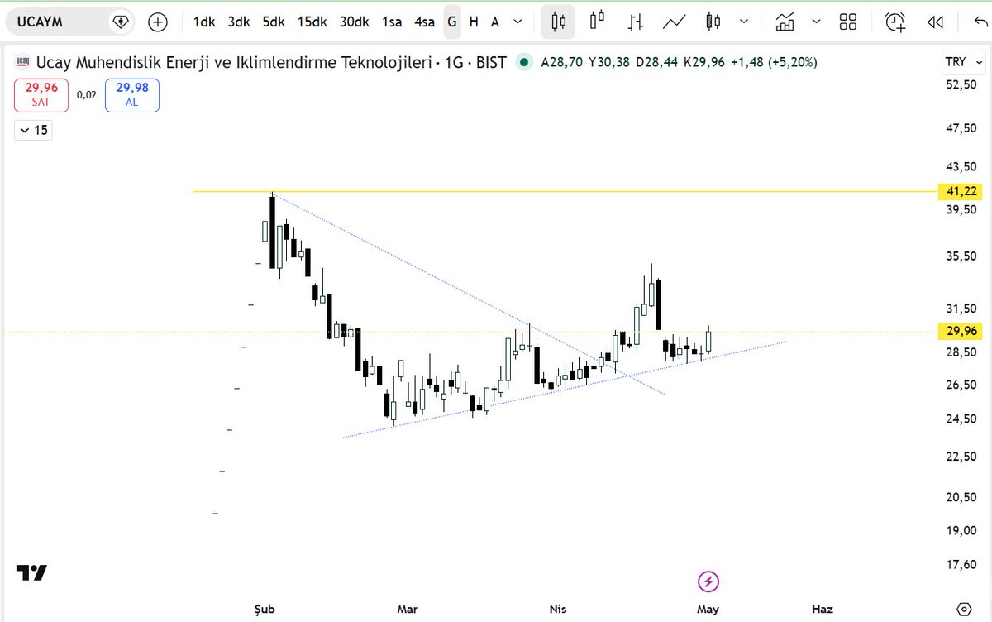Click the green market status dot
Screen dimensions: 992x622
(x=523, y=62)
